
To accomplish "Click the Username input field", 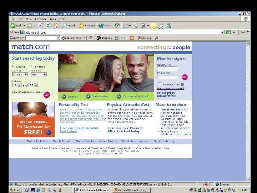I will 167,69.
